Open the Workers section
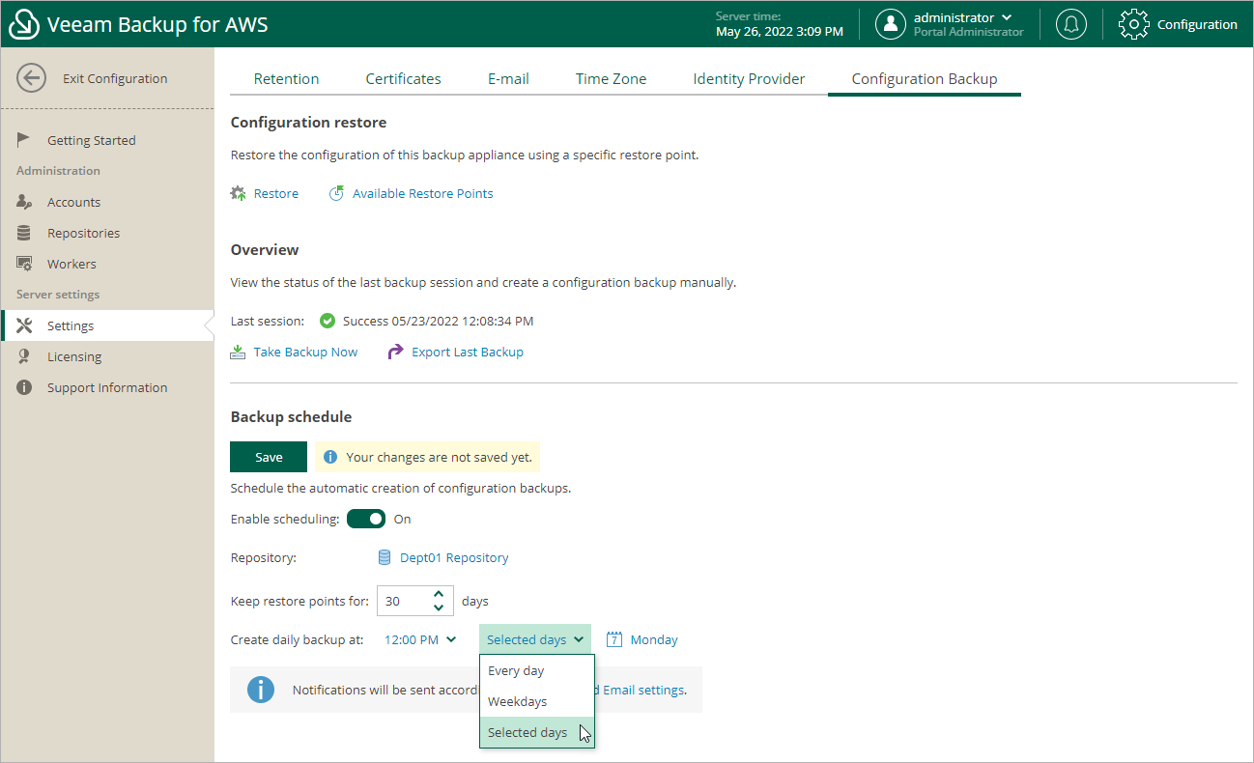1254x763 pixels. (72, 263)
